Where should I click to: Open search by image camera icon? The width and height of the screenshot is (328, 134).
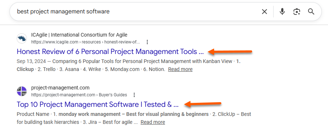[x=297, y=12]
